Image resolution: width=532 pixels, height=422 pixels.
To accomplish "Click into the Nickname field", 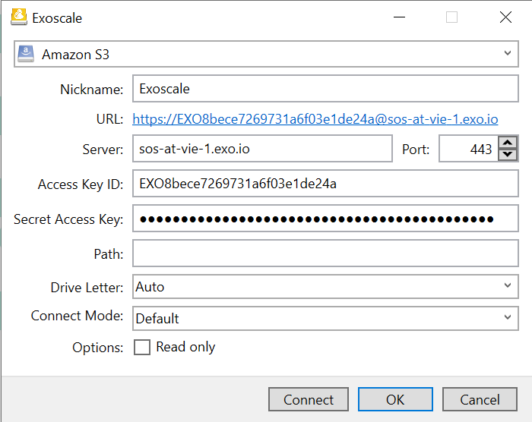I will [x=325, y=89].
